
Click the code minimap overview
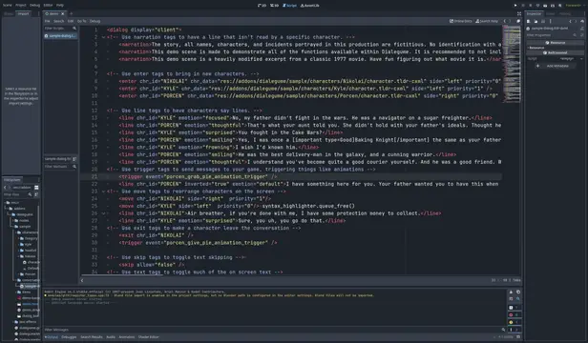pyautogui.click(x=512, y=65)
